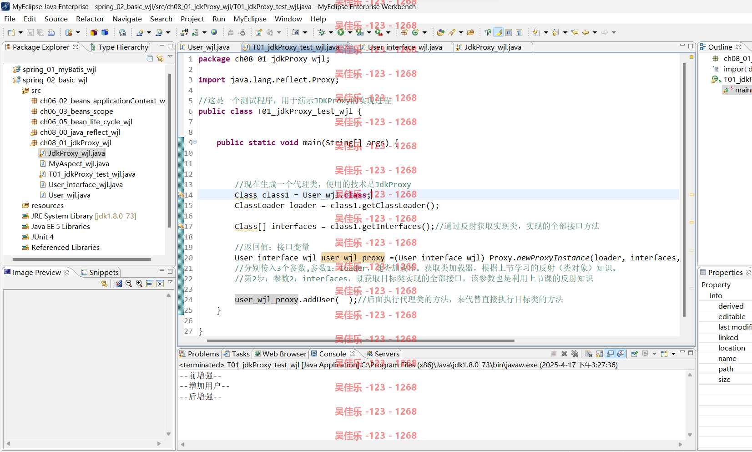This screenshot has height=452, width=752.
Task: Close the Console view tab
Action: tap(352, 354)
